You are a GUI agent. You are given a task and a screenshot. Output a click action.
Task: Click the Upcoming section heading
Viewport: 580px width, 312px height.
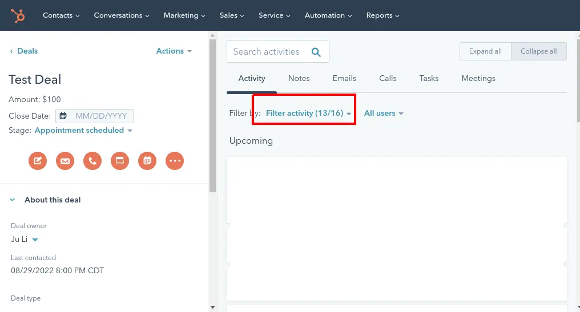point(251,141)
